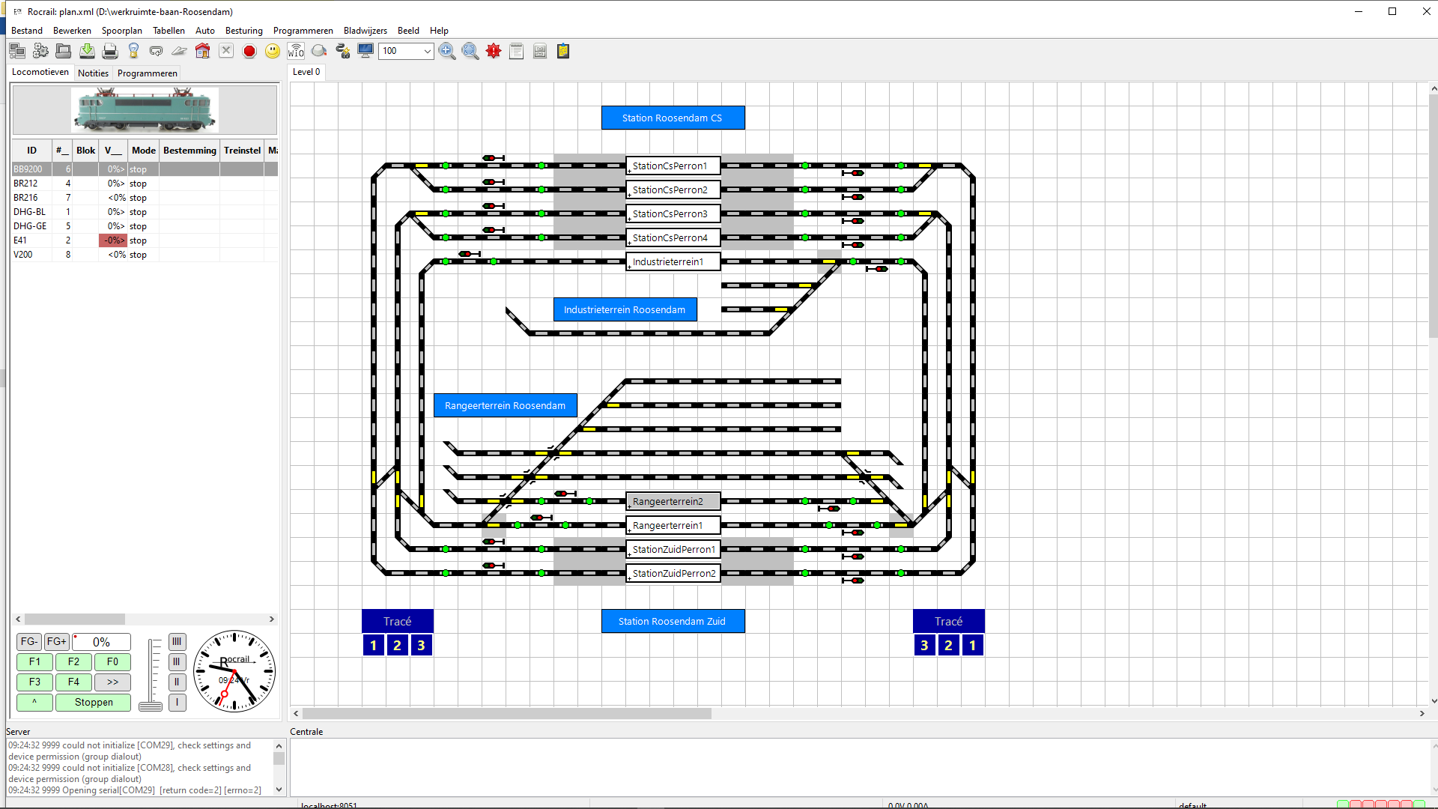Click the red emergency stop toolbar icon
This screenshot has width=1438, height=809.
click(x=249, y=51)
